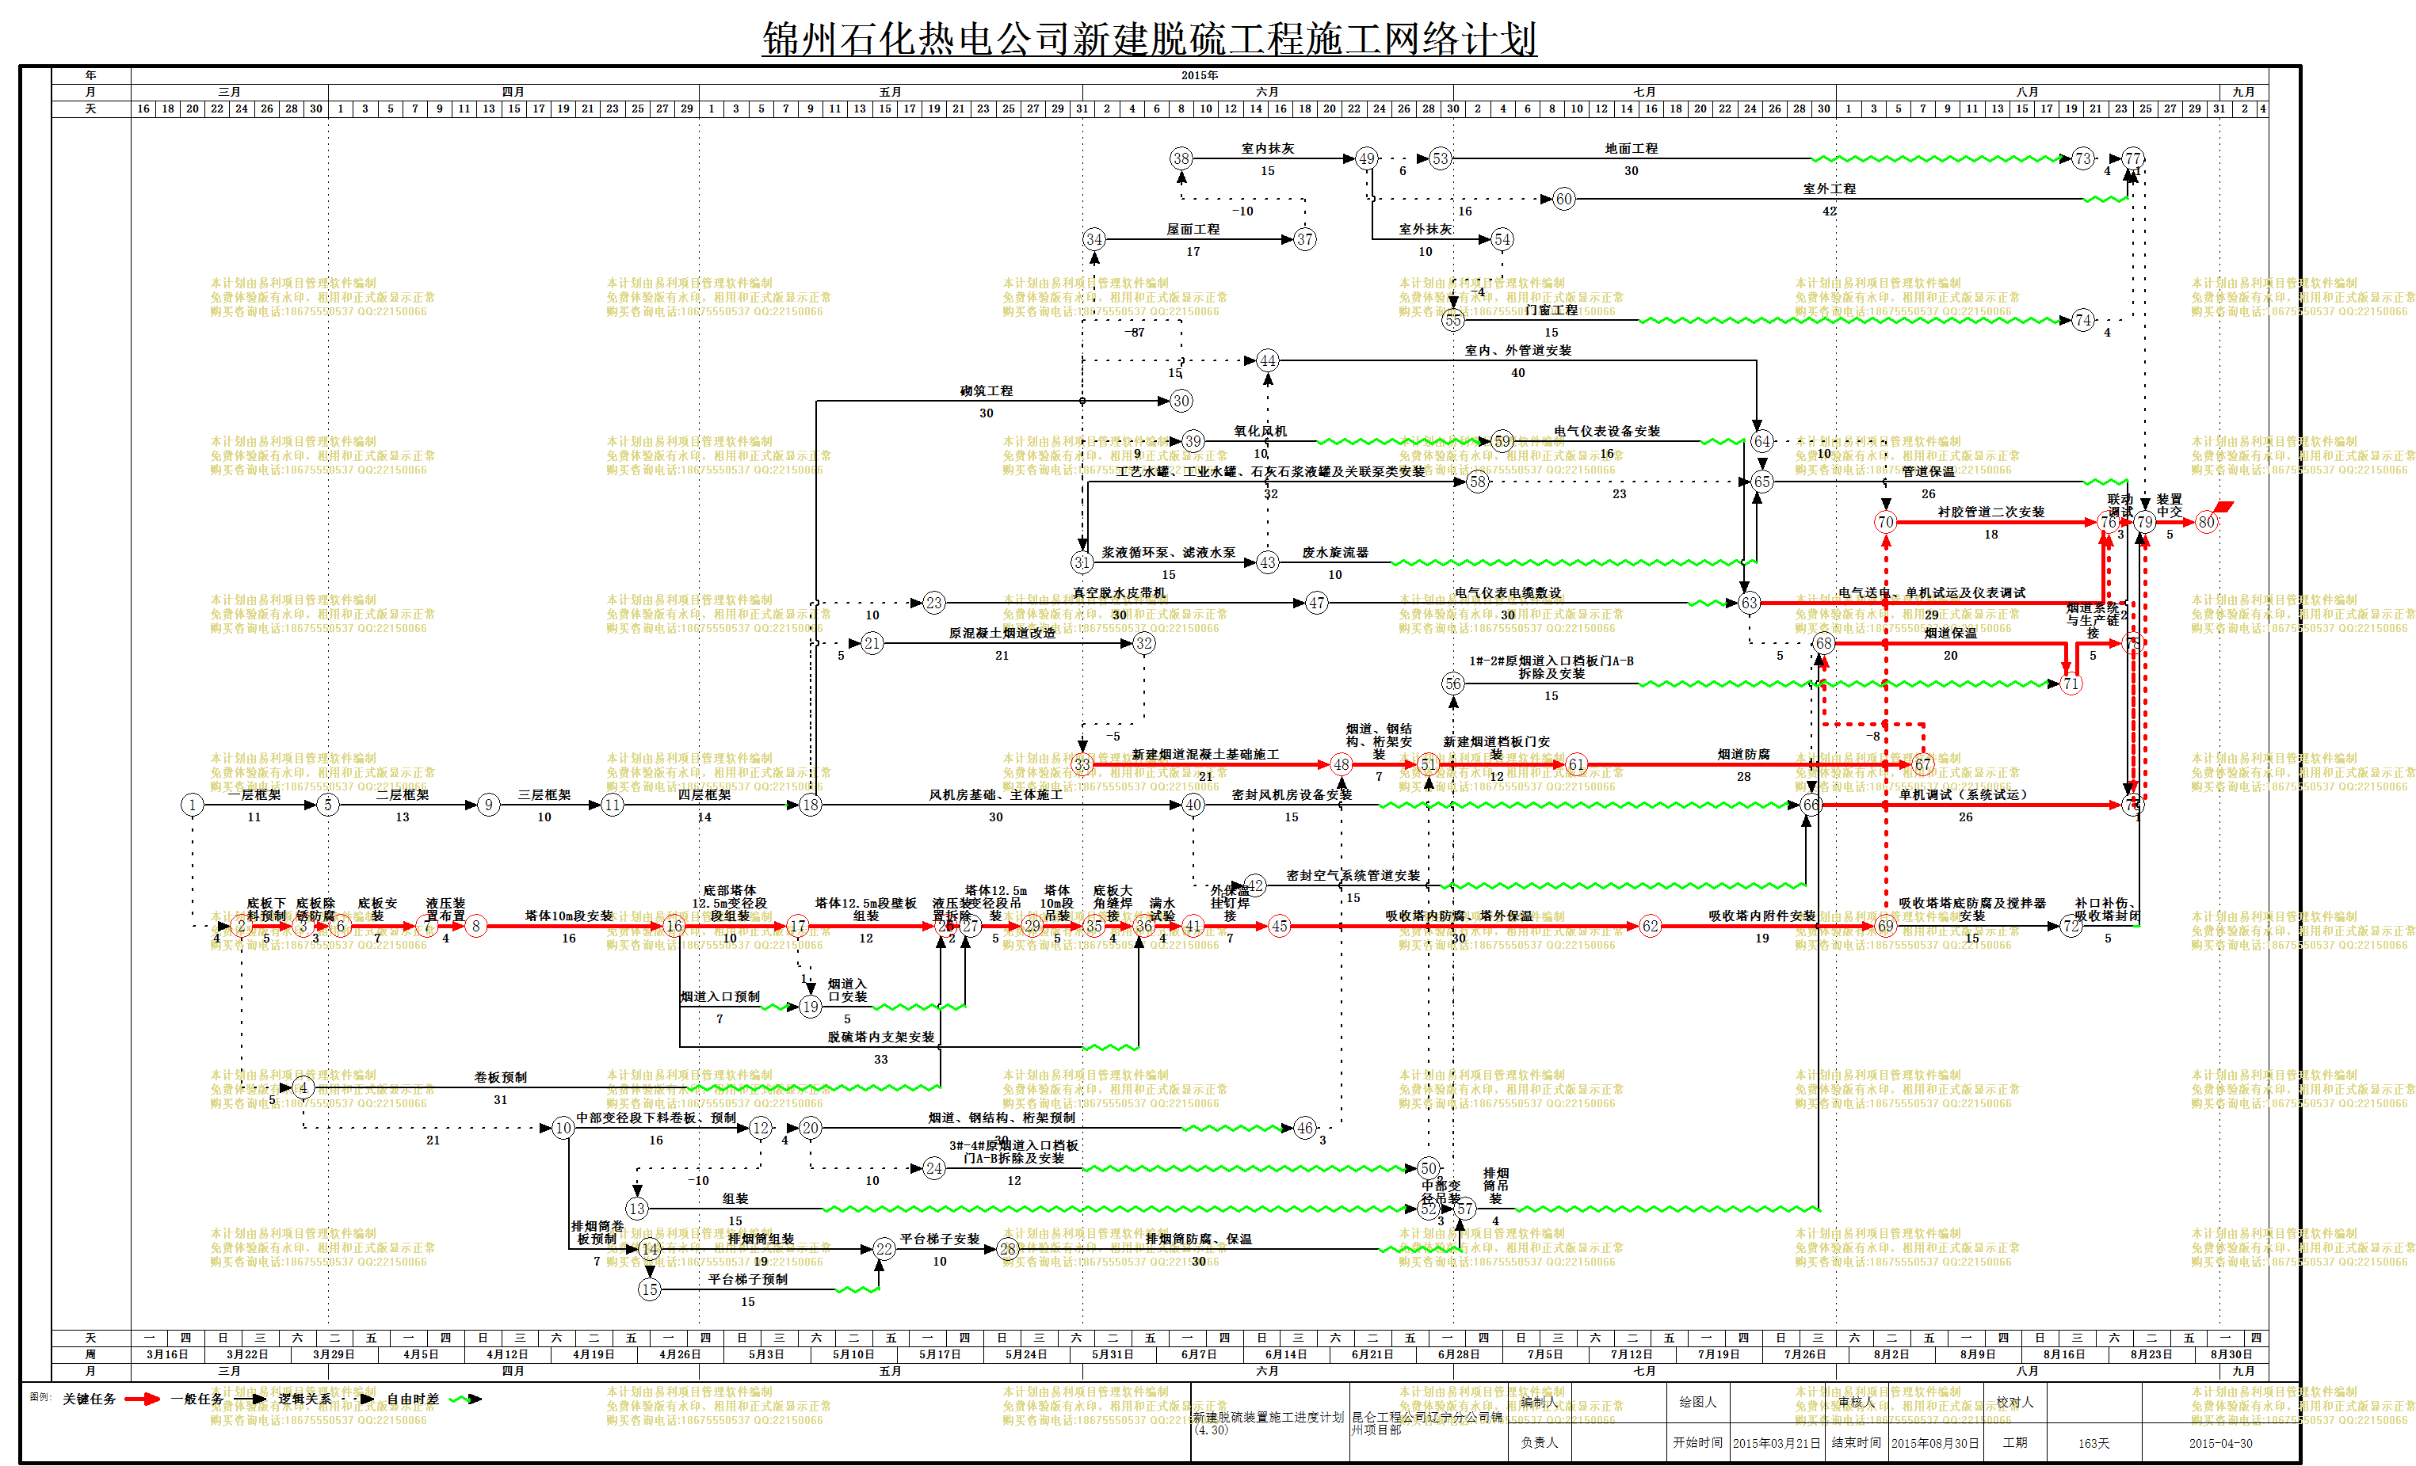Click the 氧化风机 task label
2416x1466 pixels.
coord(1260,430)
